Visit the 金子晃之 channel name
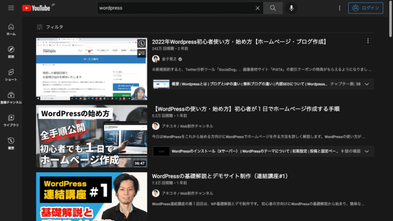393x221 pixels. (x=169, y=59)
